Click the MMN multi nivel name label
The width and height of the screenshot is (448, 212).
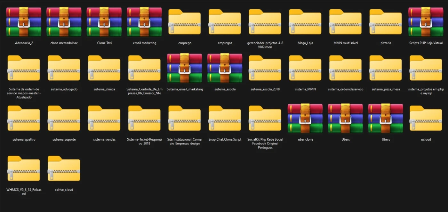[x=346, y=43]
